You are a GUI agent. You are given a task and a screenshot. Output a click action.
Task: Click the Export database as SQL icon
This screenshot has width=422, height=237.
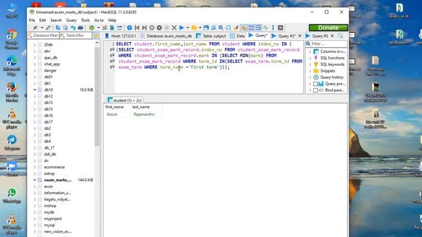(x=112, y=28)
